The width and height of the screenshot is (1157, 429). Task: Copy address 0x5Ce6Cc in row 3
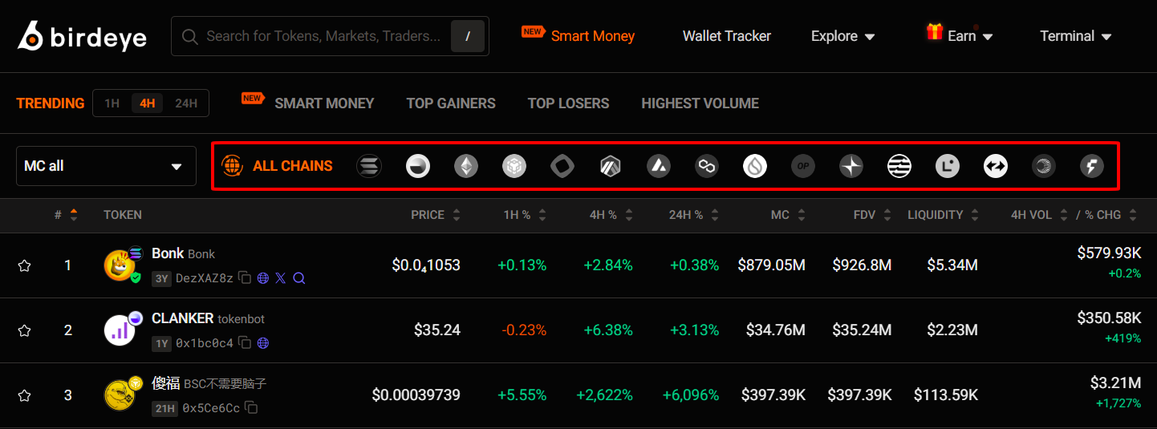pyautogui.click(x=251, y=408)
